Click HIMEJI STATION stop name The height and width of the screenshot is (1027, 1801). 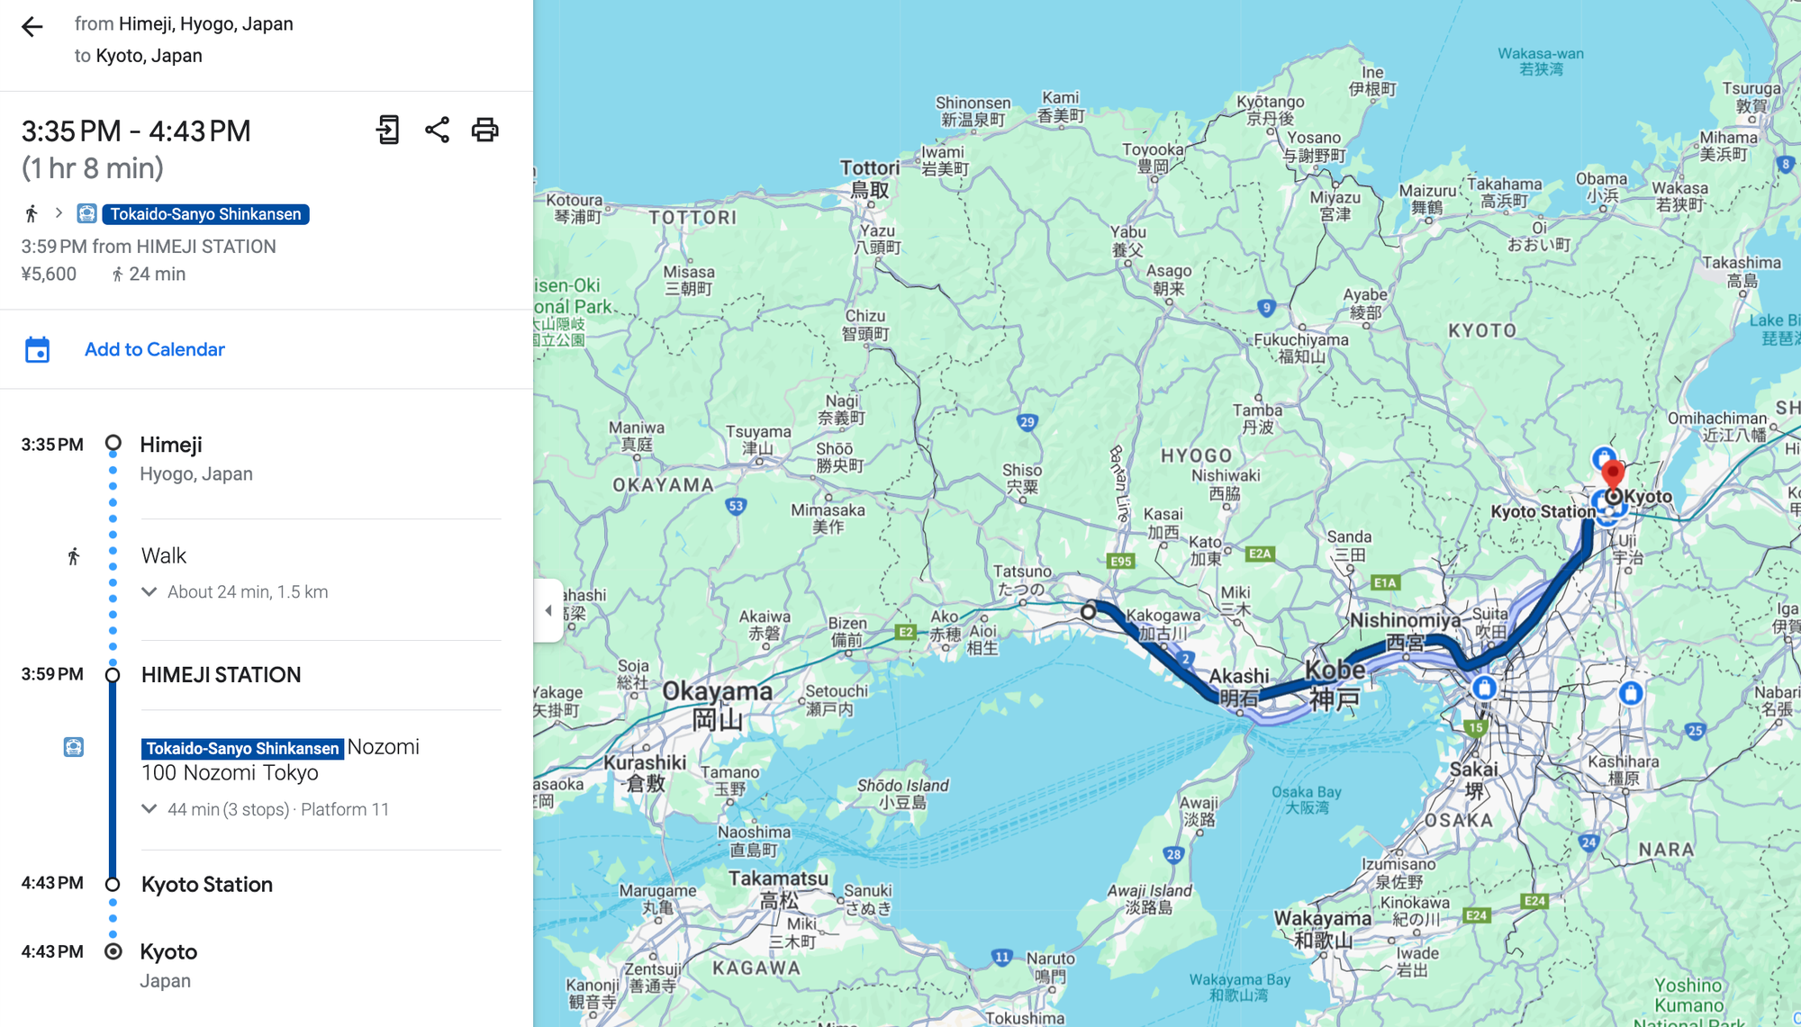tap(221, 675)
